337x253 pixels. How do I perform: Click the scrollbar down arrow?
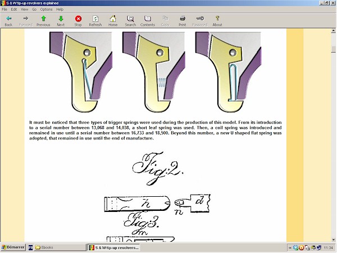pyautogui.click(x=333, y=240)
